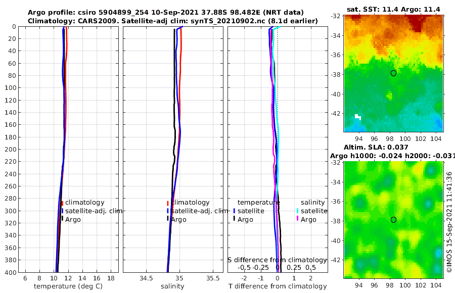This screenshot has width=455, height=293.
Task: Click the Climatology CARS2009 subtitle line
Action: click(173, 21)
